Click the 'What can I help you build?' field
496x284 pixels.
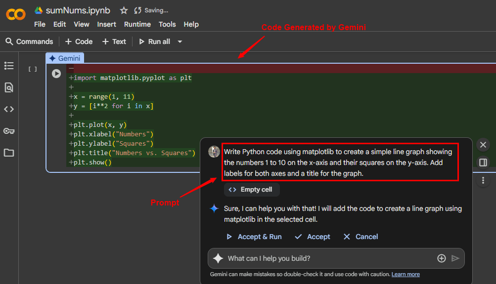coord(326,258)
